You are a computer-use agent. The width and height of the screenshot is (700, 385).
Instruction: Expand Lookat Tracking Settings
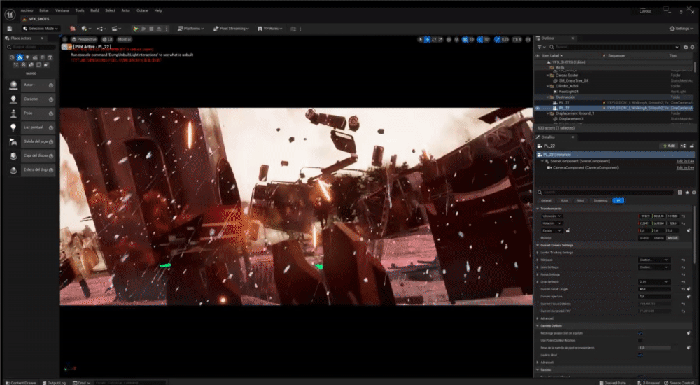[538, 253]
